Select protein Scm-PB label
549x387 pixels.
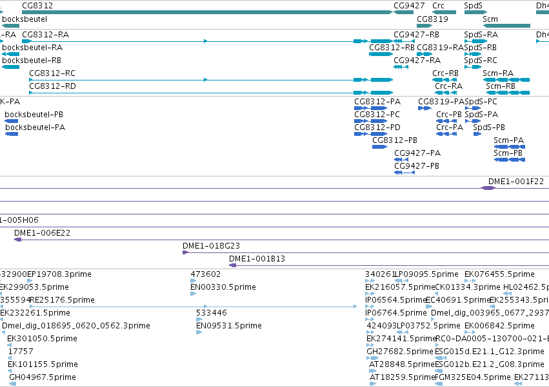pyautogui.click(x=508, y=153)
